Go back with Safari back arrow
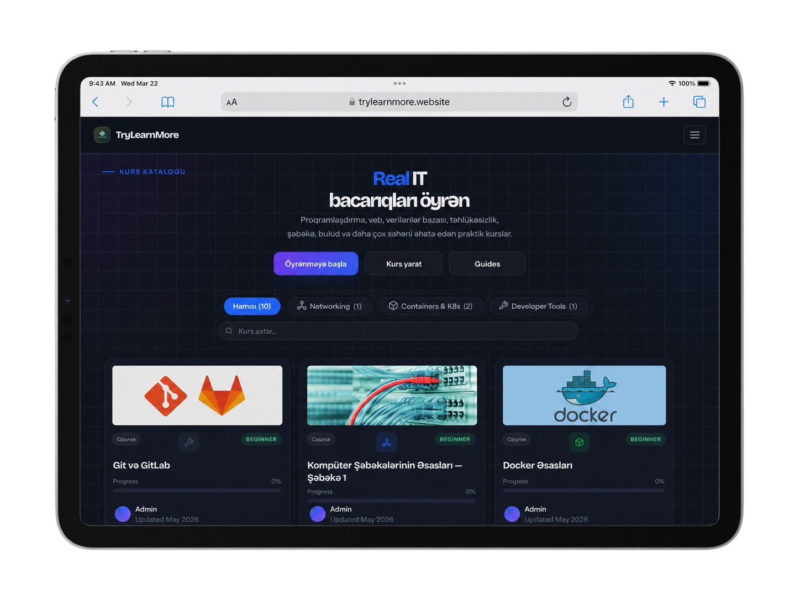The width and height of the screenshot is (800, 600). pyautogui.click(x=96, y=102)
